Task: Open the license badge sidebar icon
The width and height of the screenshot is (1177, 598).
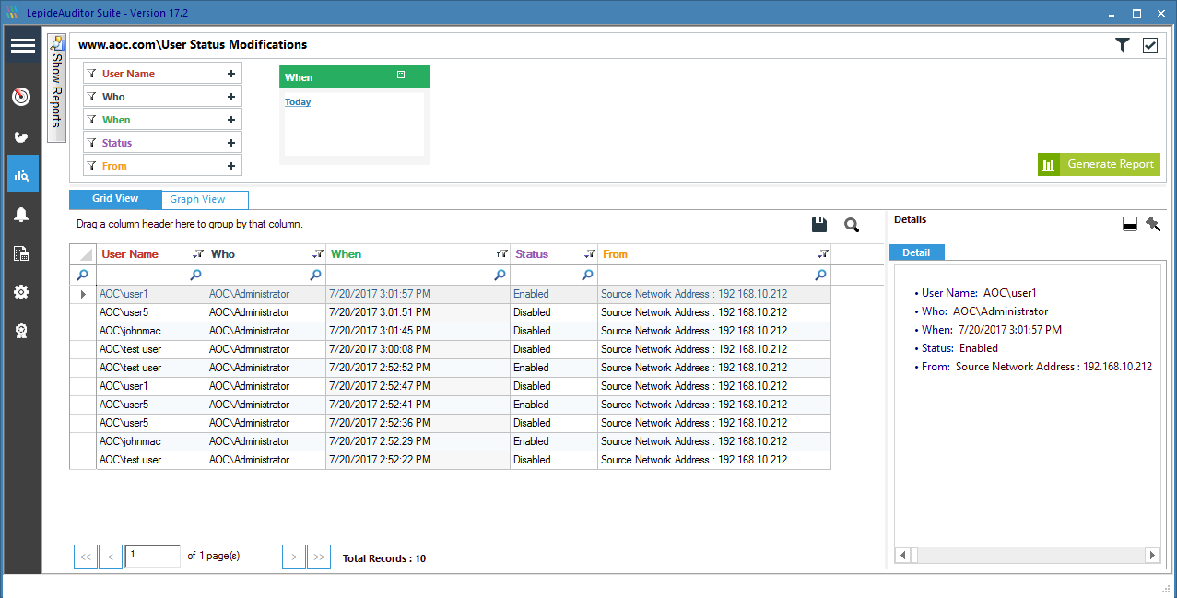Action: [x=22, y=332]
